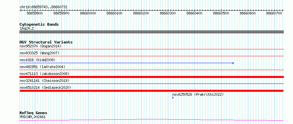Click the RefSeq Genes track title
This screenshot has width=293, height=124.
coord(34,113)
